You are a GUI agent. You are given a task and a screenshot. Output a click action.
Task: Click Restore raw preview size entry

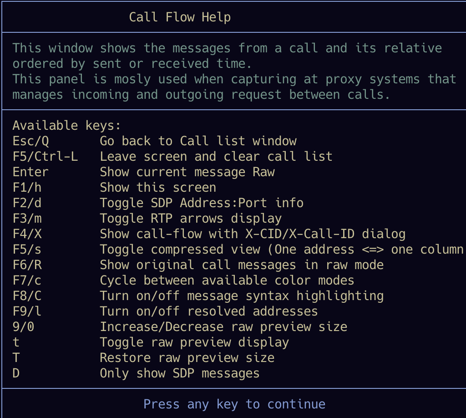pos(187,358)
